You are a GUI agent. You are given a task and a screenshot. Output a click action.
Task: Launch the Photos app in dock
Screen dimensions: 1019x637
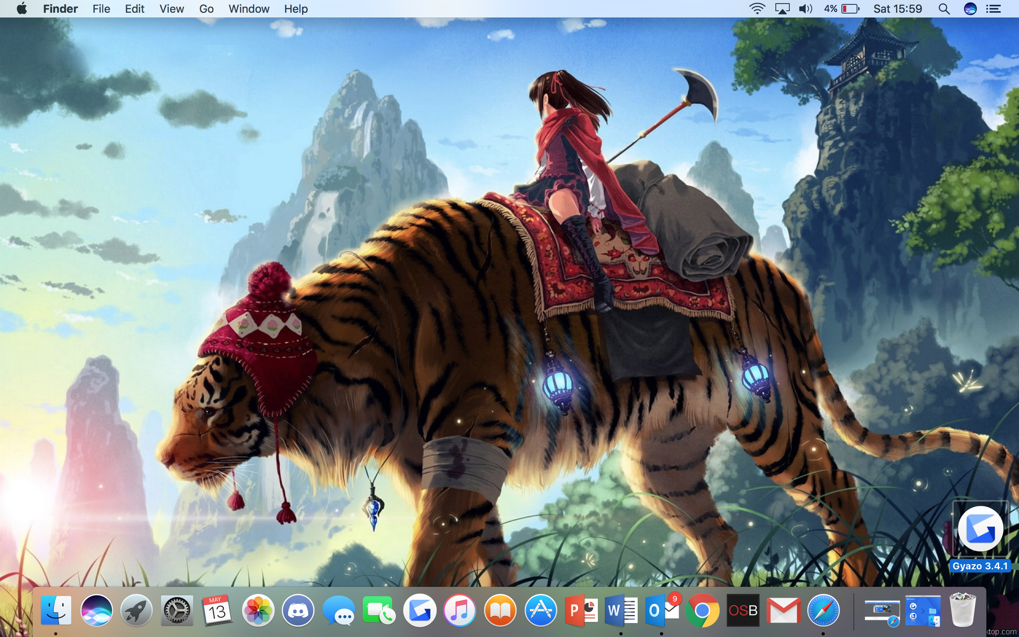(258, 610)
